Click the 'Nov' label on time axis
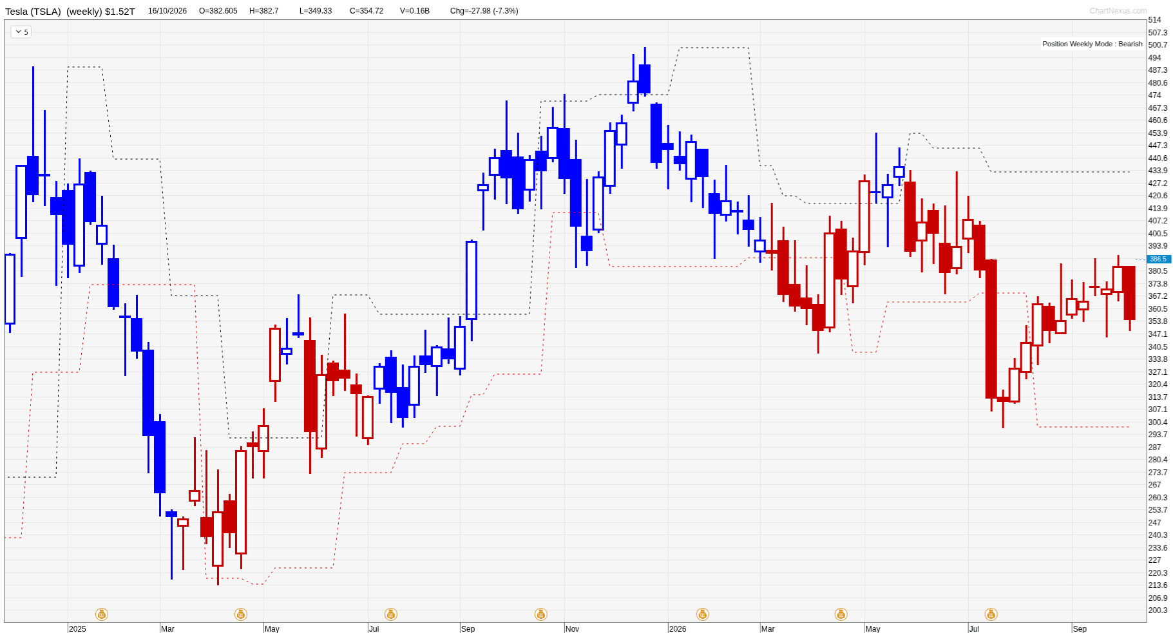Viewport: 1173px width, 633px height. pyautogui.click(x=572, y=628)
